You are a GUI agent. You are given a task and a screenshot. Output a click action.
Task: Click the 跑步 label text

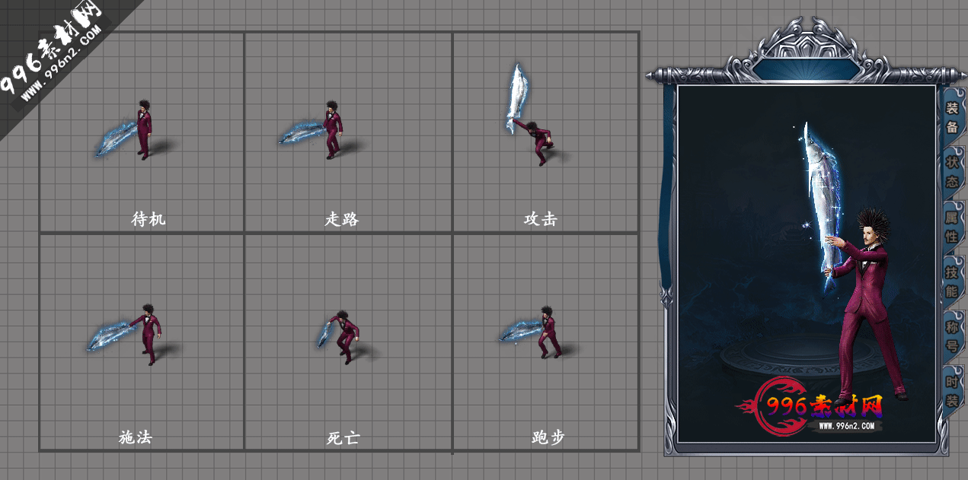click(x=548, y=437)
